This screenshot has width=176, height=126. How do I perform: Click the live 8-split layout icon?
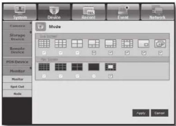110,43
